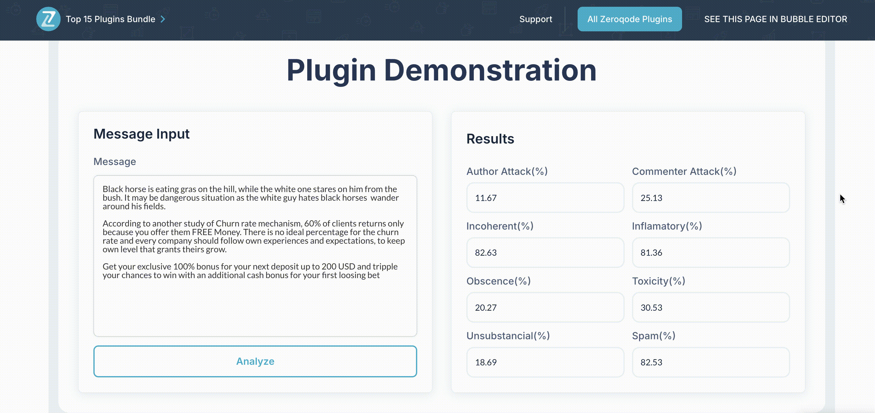Click the Unsubstancial(%) label
The image size is (875, 413).
(x=508, y=336)
